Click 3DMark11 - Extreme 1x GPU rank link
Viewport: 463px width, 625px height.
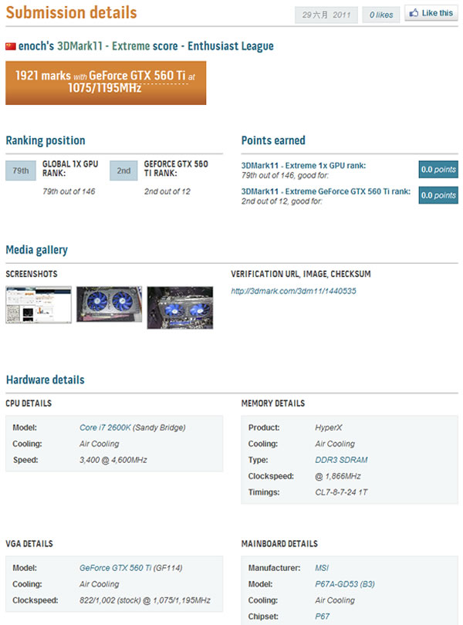click(303, 165)
